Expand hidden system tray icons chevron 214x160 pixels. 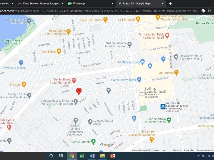tap(199, 156)
